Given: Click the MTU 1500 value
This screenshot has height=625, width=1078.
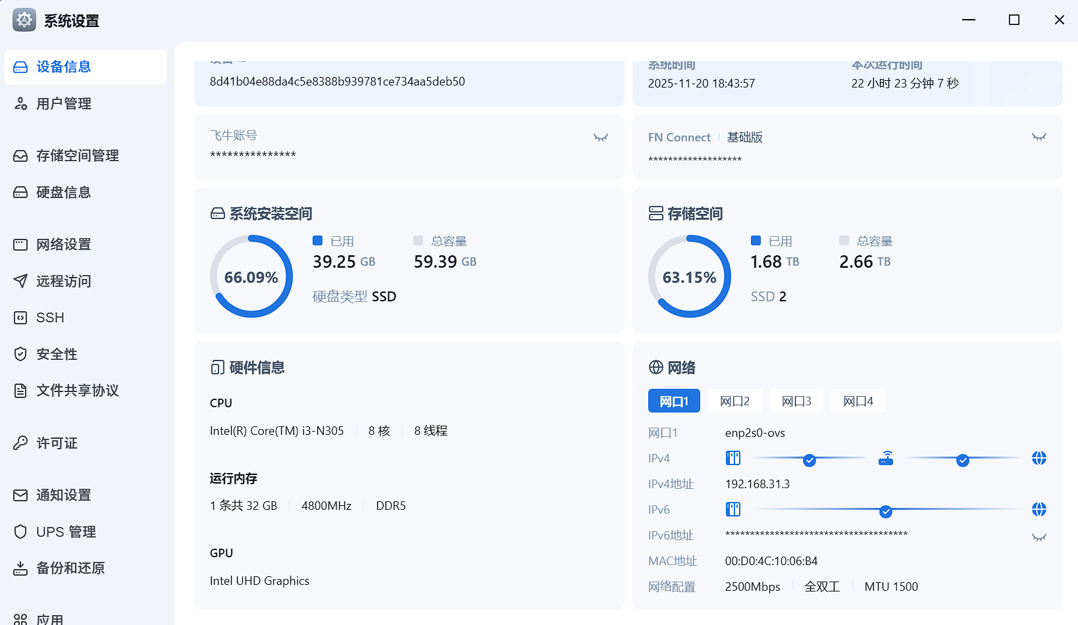Looking at the screenshot, I should [x=891, y=587].
